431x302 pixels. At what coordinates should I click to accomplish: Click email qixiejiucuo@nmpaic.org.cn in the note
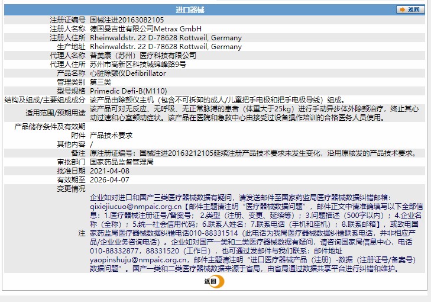pos(136,207)
